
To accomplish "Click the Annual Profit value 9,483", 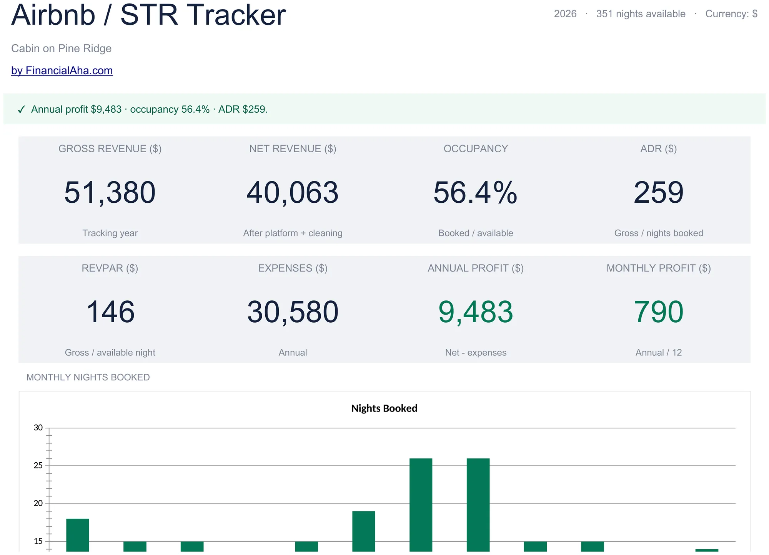I will click(x=476, y=312).
